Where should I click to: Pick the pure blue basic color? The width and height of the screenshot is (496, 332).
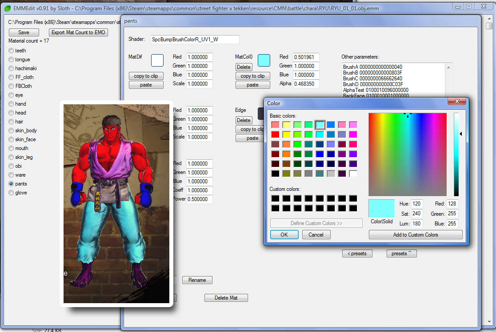pyautogui.click(x=320, y=154)
